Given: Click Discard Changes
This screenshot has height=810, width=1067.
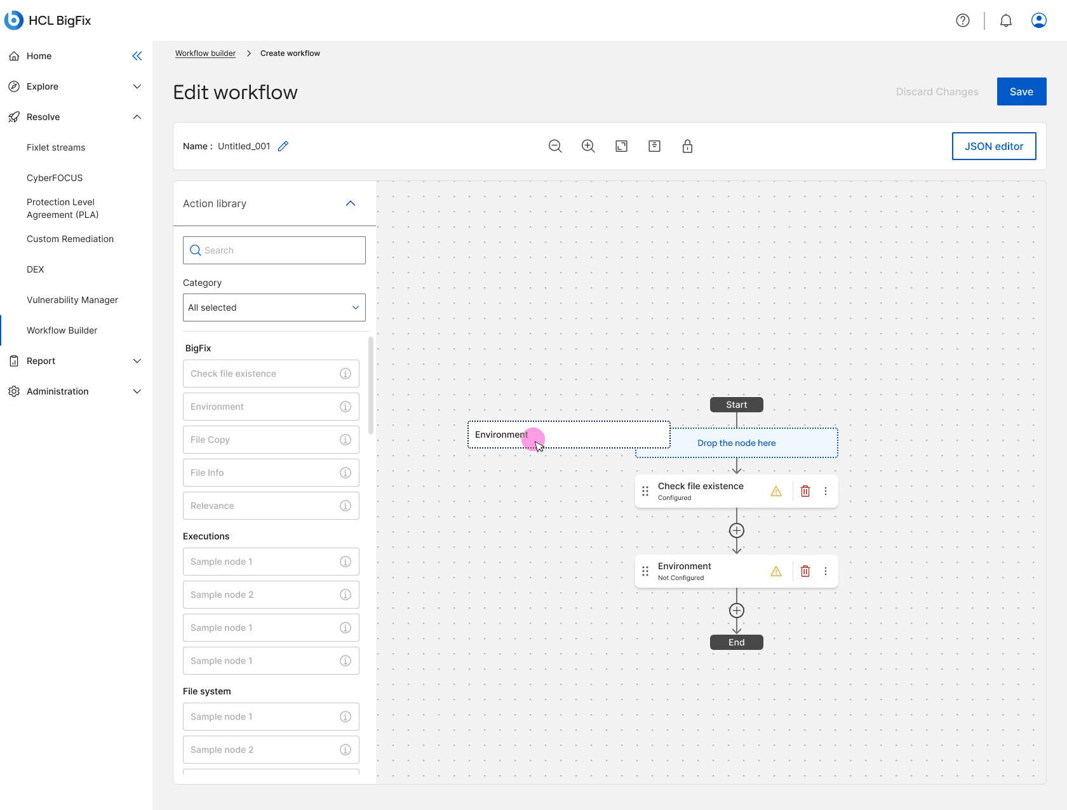Looking at the screenshot, I should (937, 91).
